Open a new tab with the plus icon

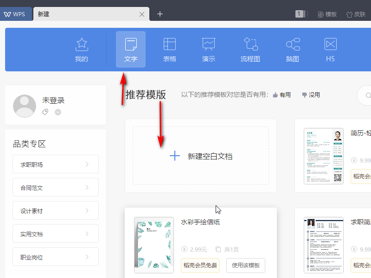tap(160, 14)
